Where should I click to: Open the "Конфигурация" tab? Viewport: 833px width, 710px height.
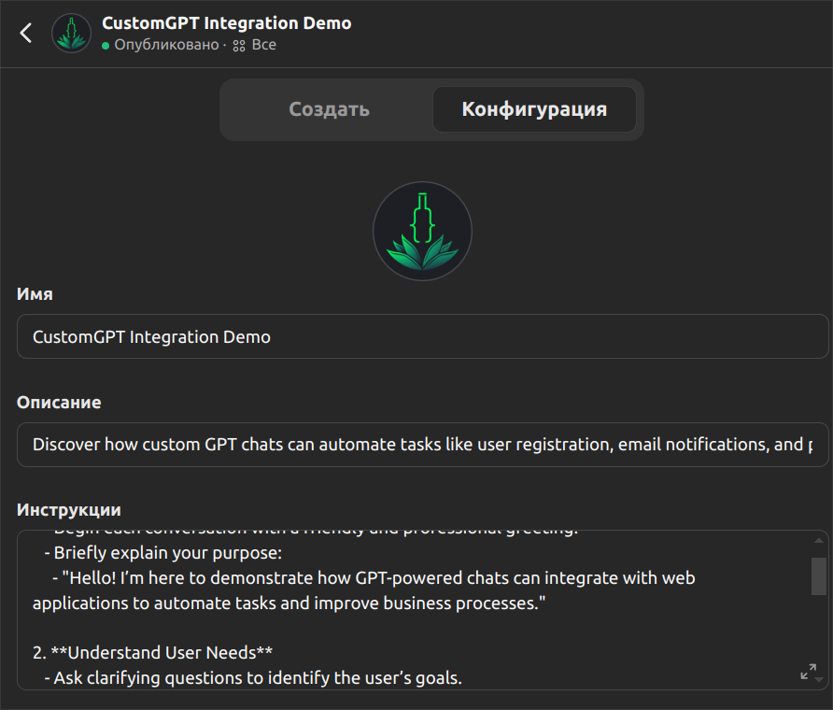coord(534,109)
